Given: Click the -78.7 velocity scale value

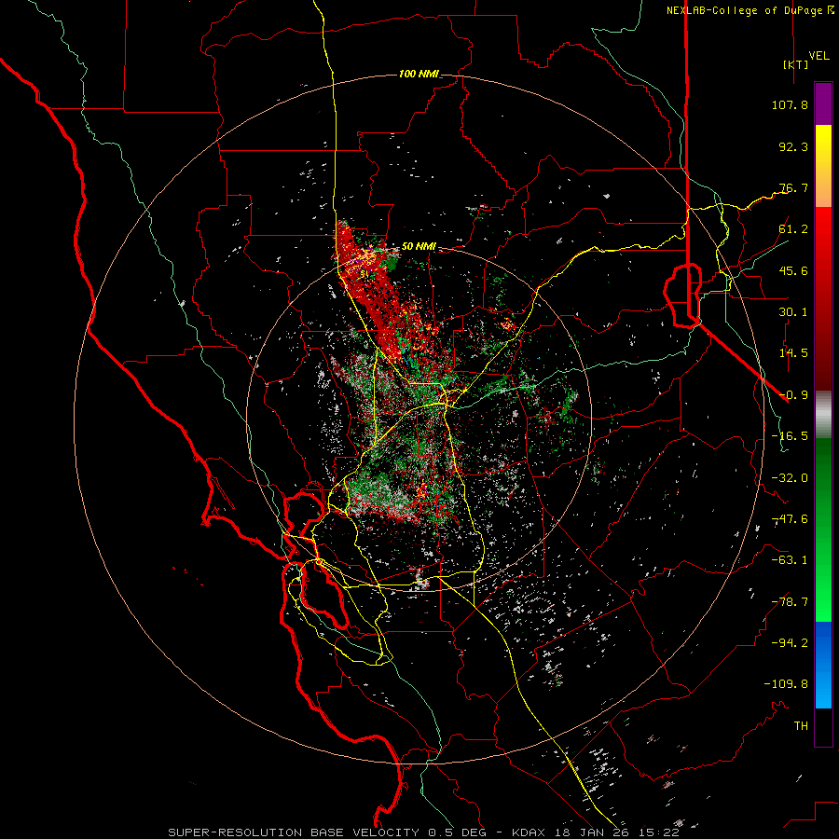Looking at the screenshot, I should (790, 602).
